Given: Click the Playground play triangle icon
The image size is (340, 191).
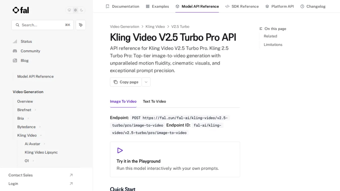Looking at the screenshot, I should [x=120, y=151].
